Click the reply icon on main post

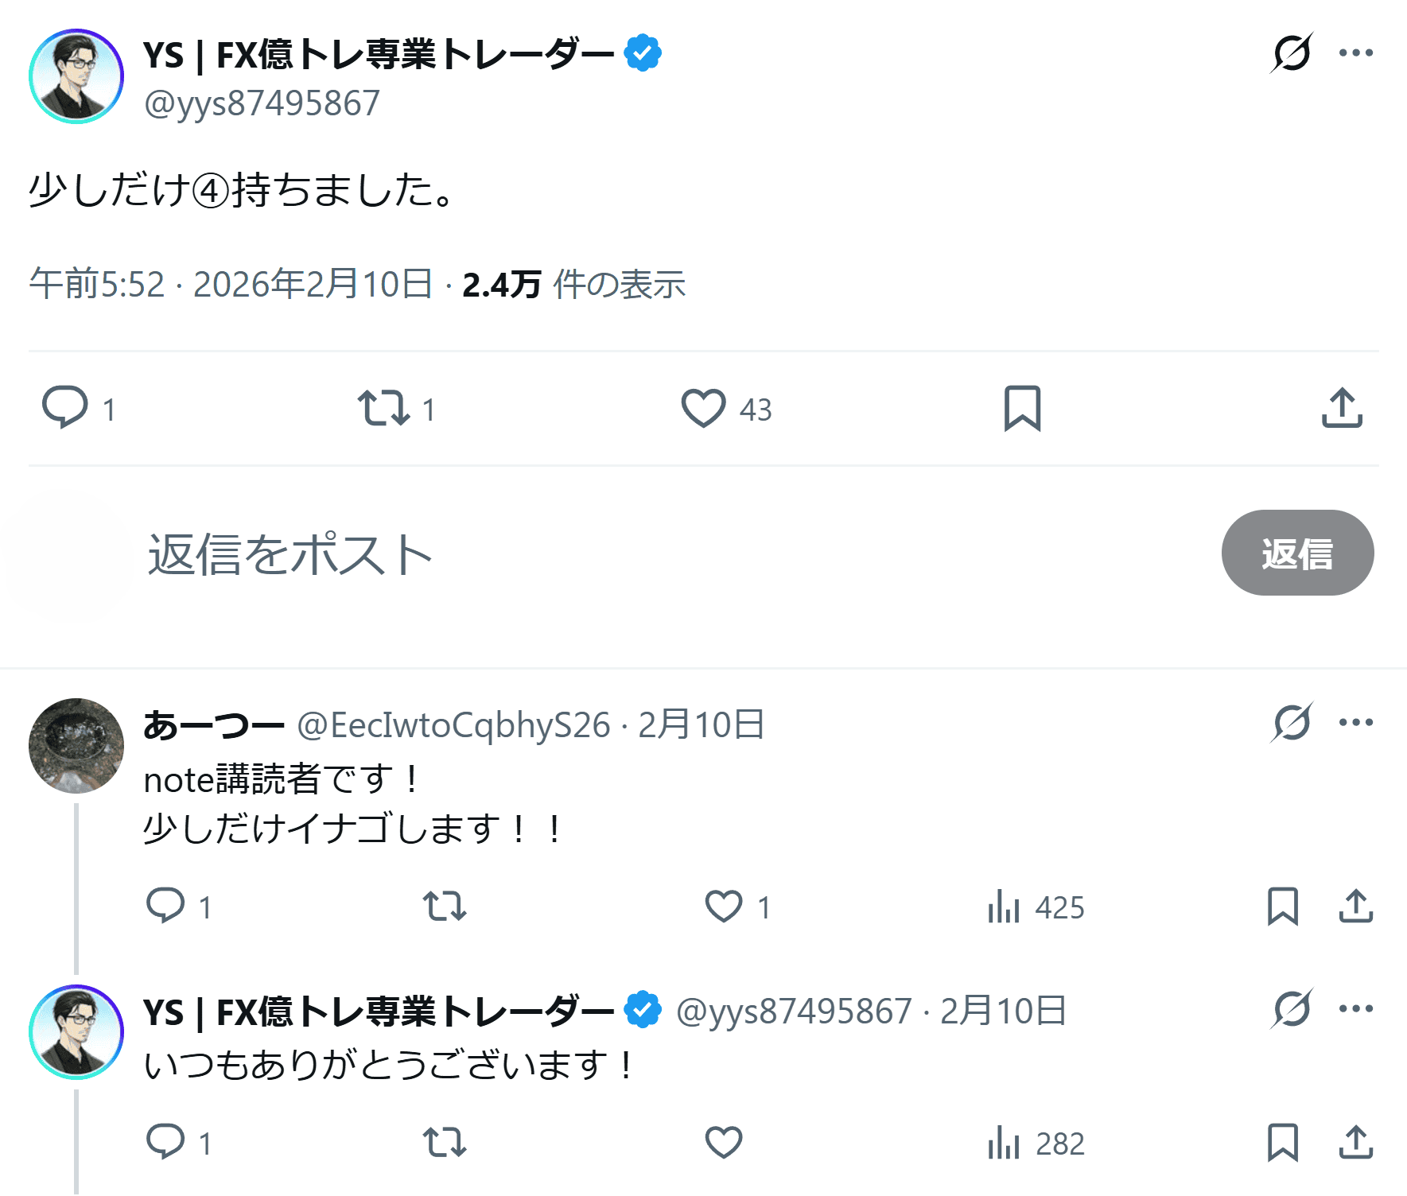(x=65, y=408)
